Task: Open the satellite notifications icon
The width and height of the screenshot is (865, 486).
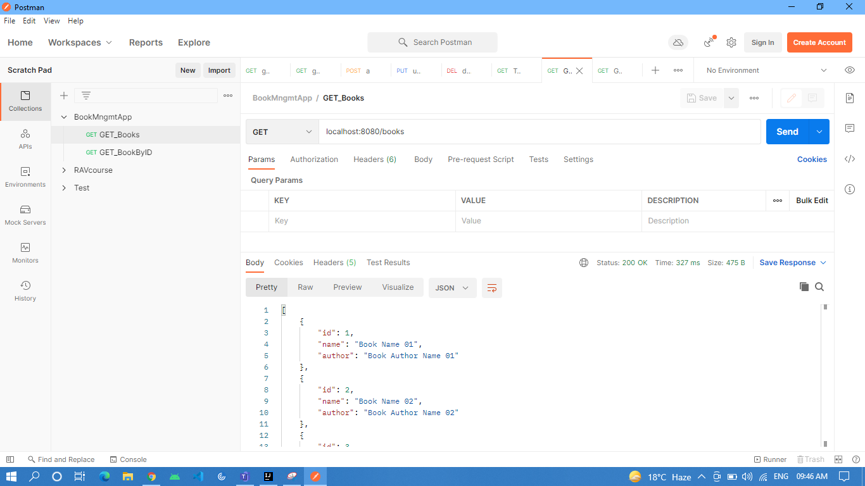Action: [x=709, y=42]
